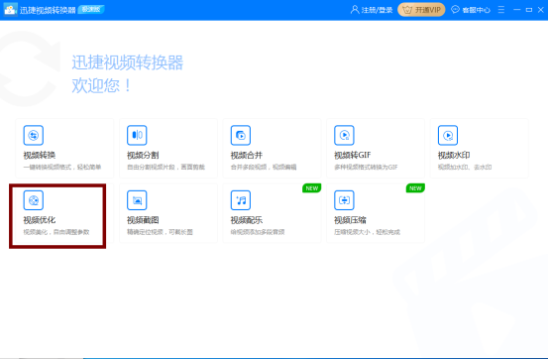Click the 注册/登录 link

[x=377, y=10]
